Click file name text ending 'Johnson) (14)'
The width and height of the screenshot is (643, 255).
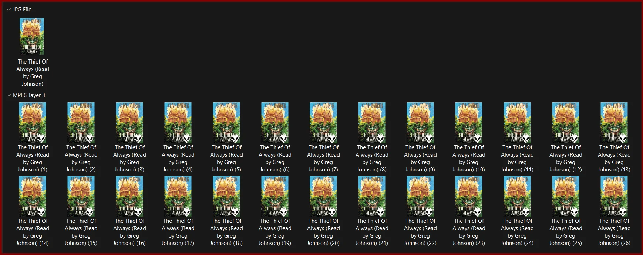tap(33, 232)
